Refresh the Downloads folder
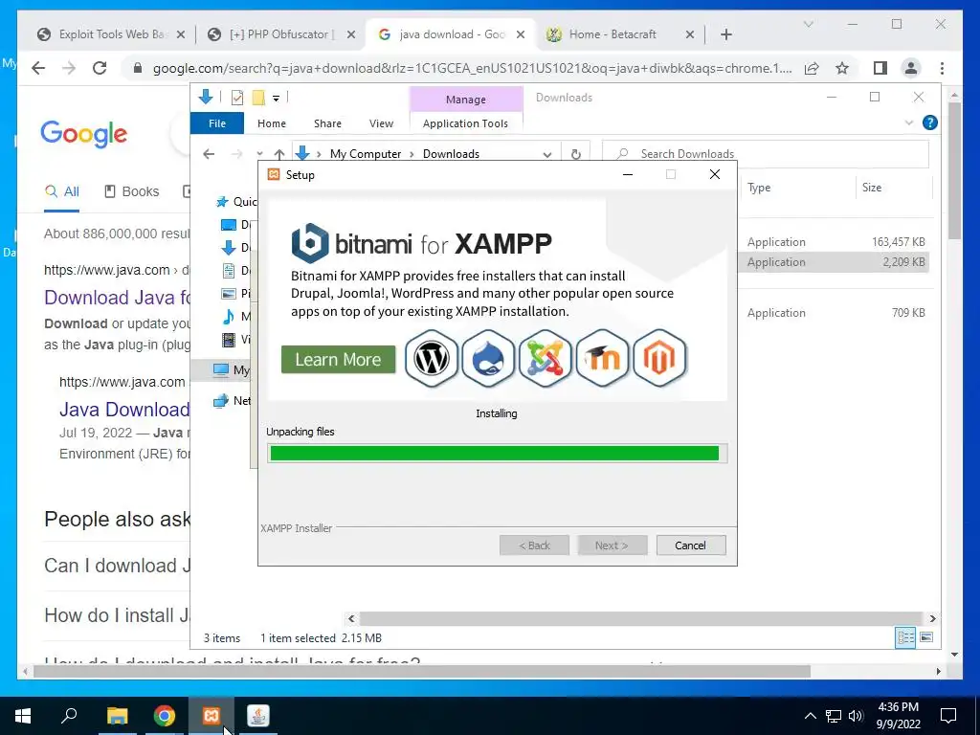 point(575,154)
